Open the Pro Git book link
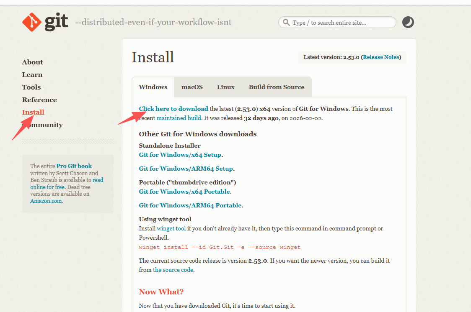471x312 pixels. (x=74, y=166)
